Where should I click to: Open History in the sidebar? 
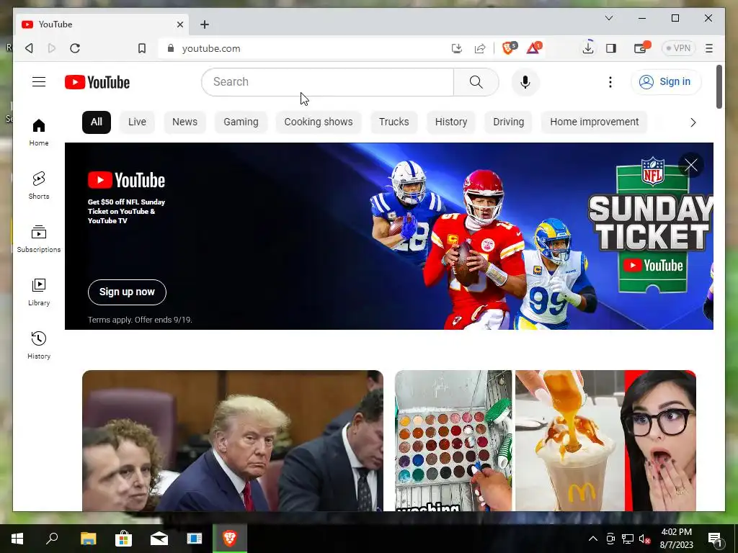tap(39, 345)
